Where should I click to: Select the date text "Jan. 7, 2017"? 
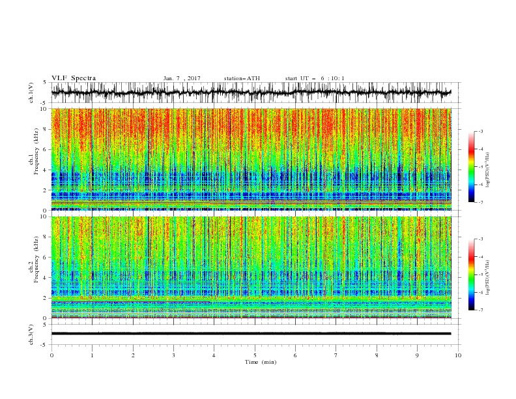pos(182,78)
